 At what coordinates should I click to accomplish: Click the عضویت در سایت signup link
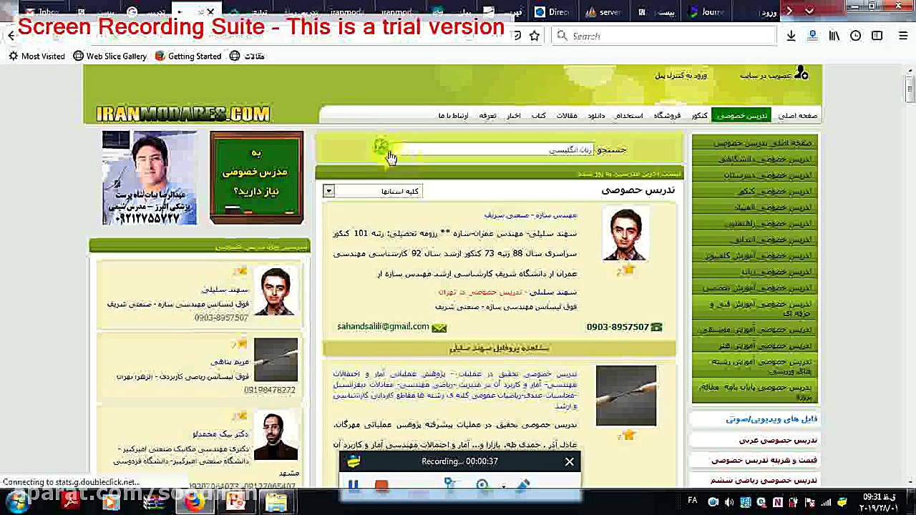click(x=766, y=75)
